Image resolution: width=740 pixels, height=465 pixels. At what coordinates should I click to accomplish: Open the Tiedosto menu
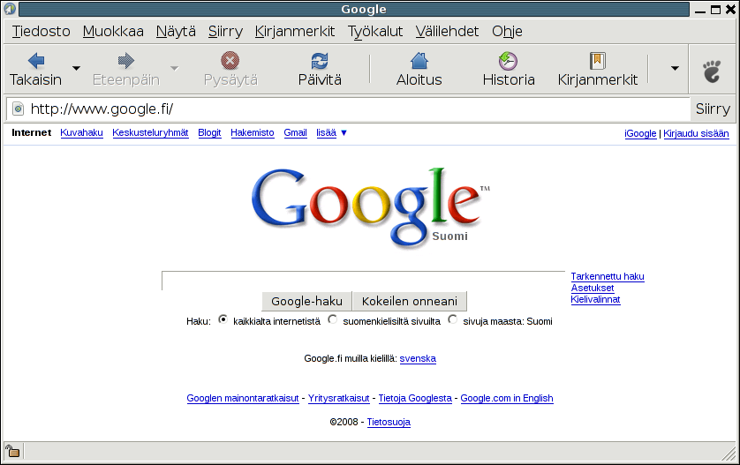tap(41, 32)
